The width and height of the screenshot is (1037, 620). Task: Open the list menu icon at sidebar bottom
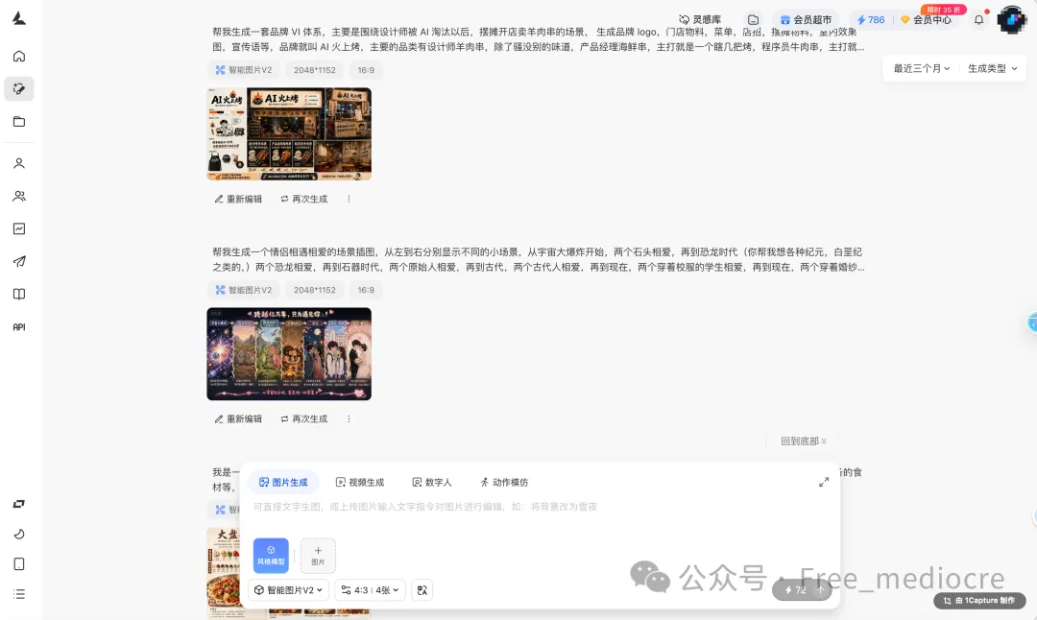pos(19,594)
